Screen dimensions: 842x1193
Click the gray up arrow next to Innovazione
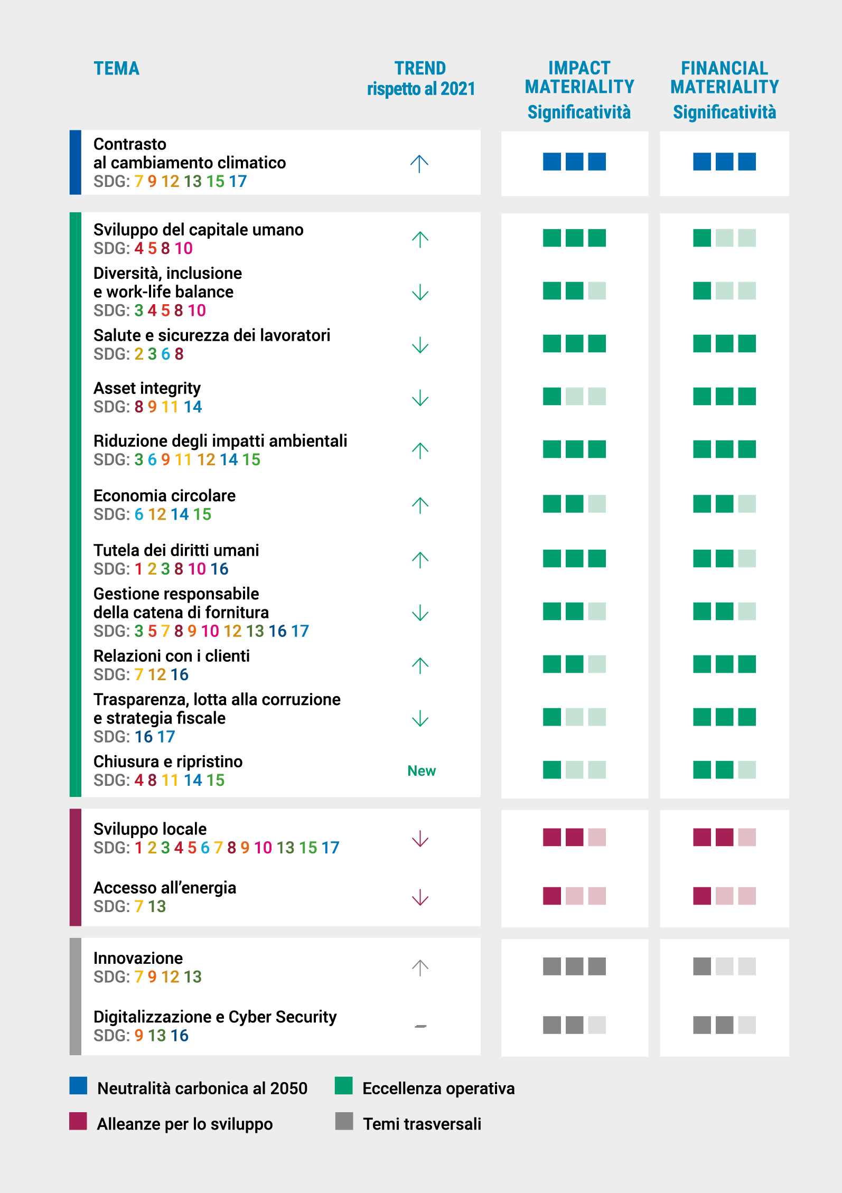[x=420, y=967]
